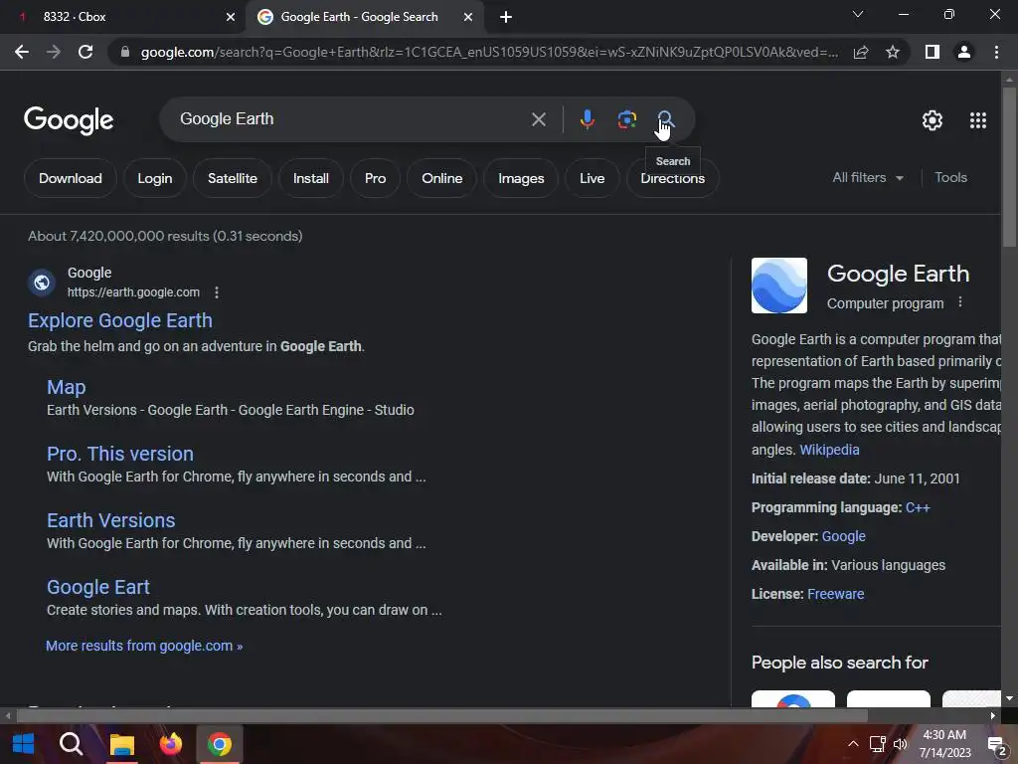Screen dimensions: 1018x764
Task: Reload the current page
Action: (85, 52)
